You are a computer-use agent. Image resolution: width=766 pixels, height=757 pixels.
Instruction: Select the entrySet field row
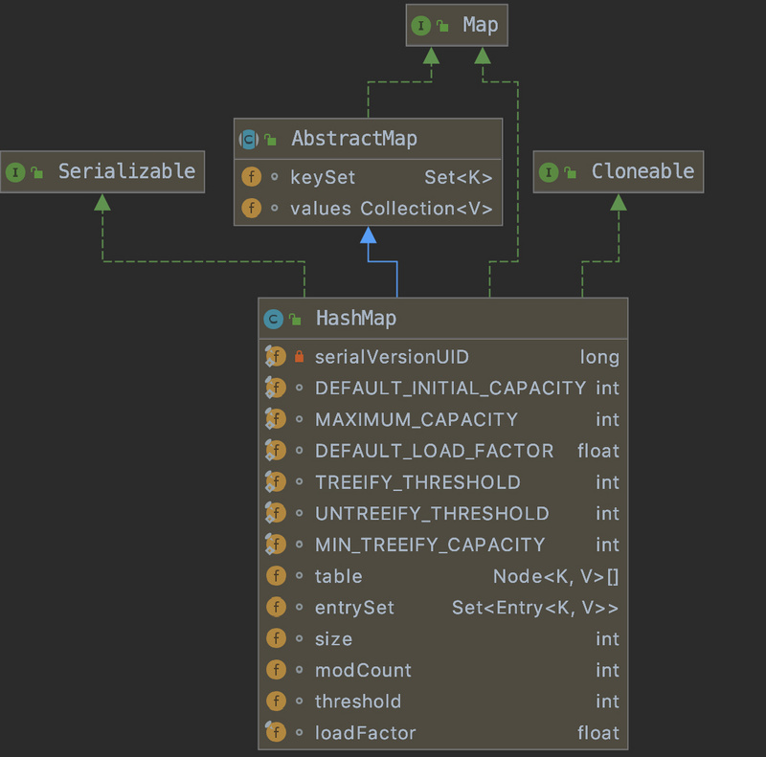pos(354,608)
